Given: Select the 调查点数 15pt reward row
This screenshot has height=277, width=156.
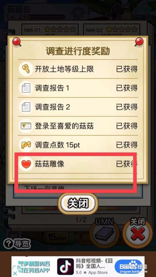Looking at the screenshot, I should pos(78,145).
